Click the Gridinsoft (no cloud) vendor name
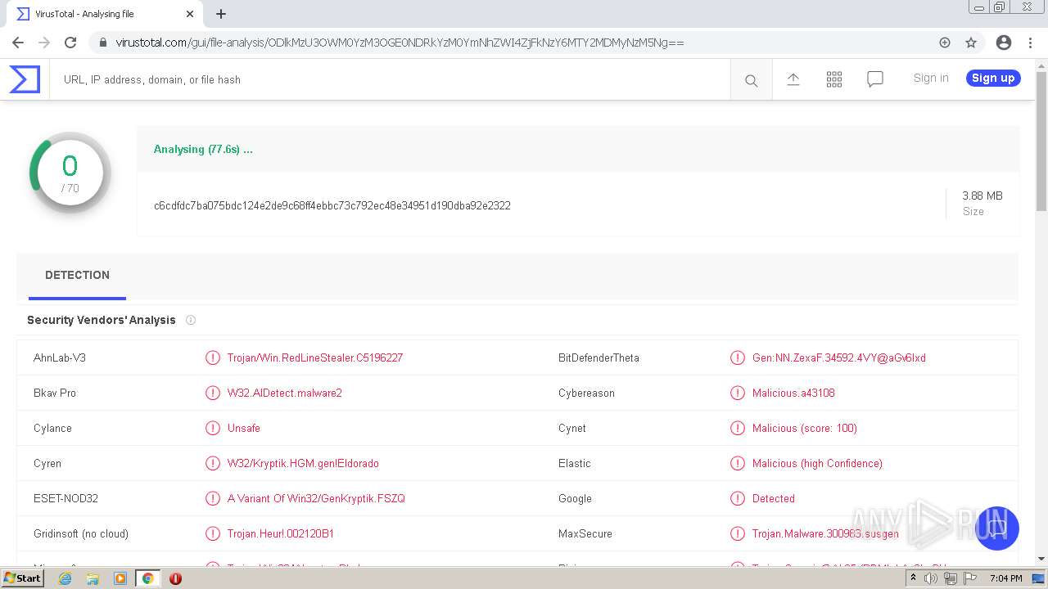Screen dimensions: 1048x589 click(81, 533)
